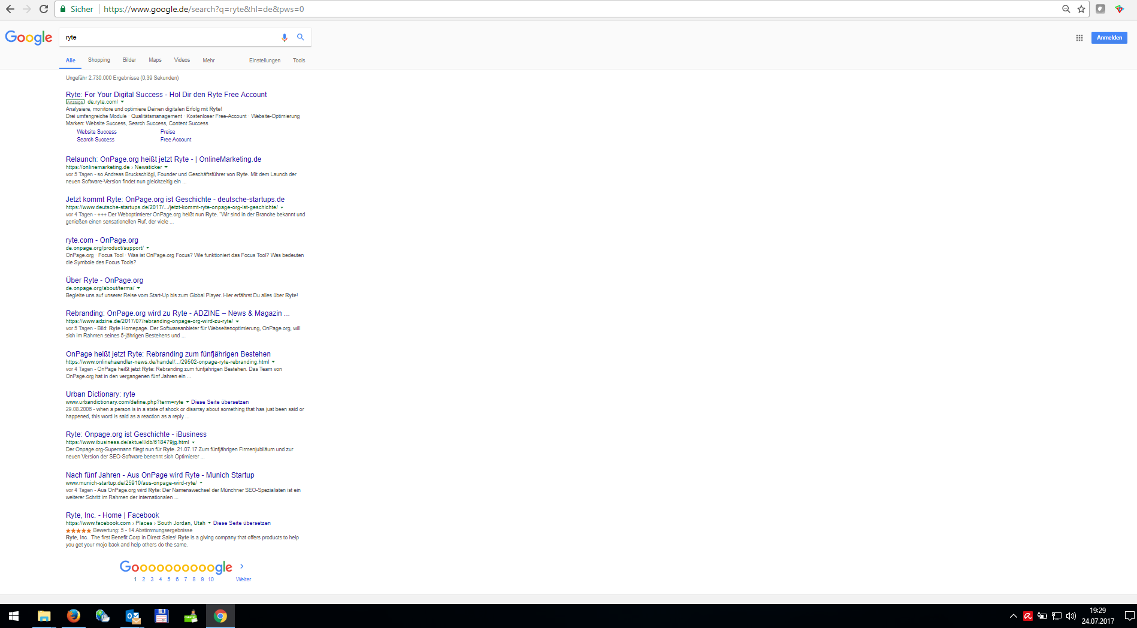Switch to the Videos tab

click(182, 60)
